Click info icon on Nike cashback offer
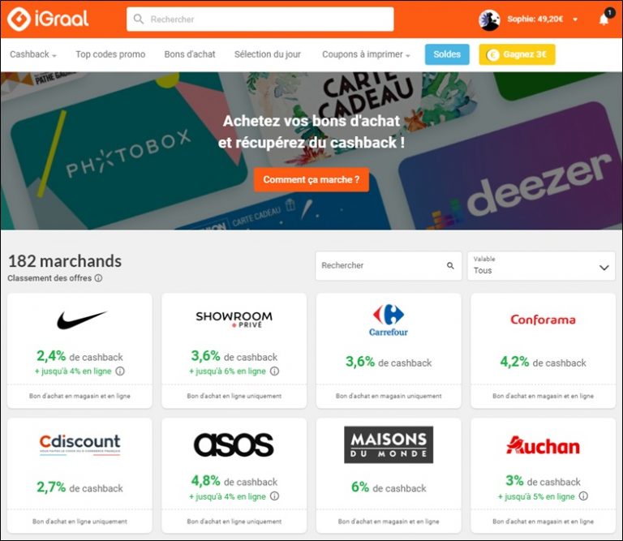 click(120, 371)
